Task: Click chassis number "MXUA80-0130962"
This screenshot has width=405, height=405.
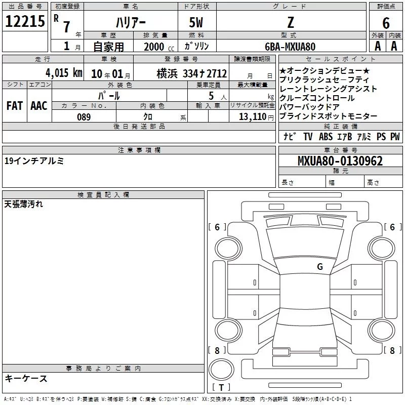Action: click(x=340, y=161)
